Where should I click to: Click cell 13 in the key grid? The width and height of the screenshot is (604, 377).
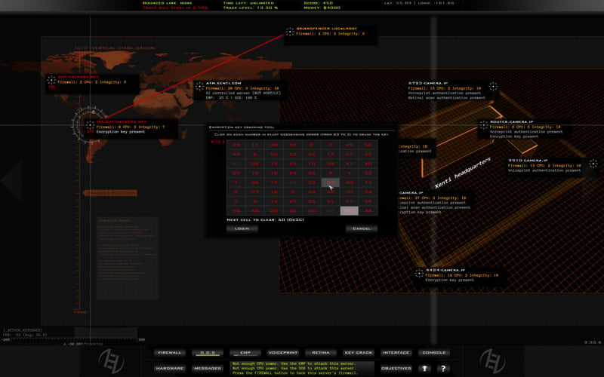pyautogui.click(x=368, y=182)
